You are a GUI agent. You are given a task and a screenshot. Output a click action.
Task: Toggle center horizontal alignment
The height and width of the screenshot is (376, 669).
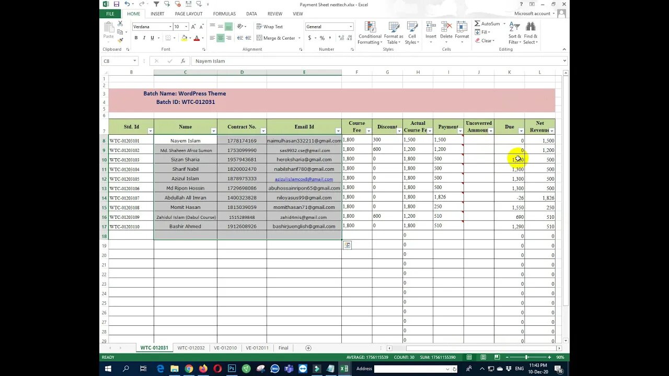(221, 38)
